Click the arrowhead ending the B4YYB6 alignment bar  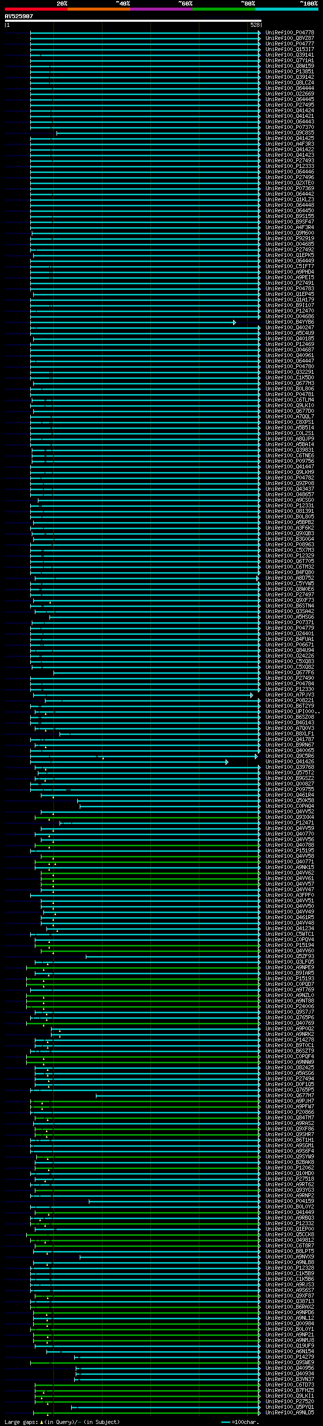(x=235, y=322)
